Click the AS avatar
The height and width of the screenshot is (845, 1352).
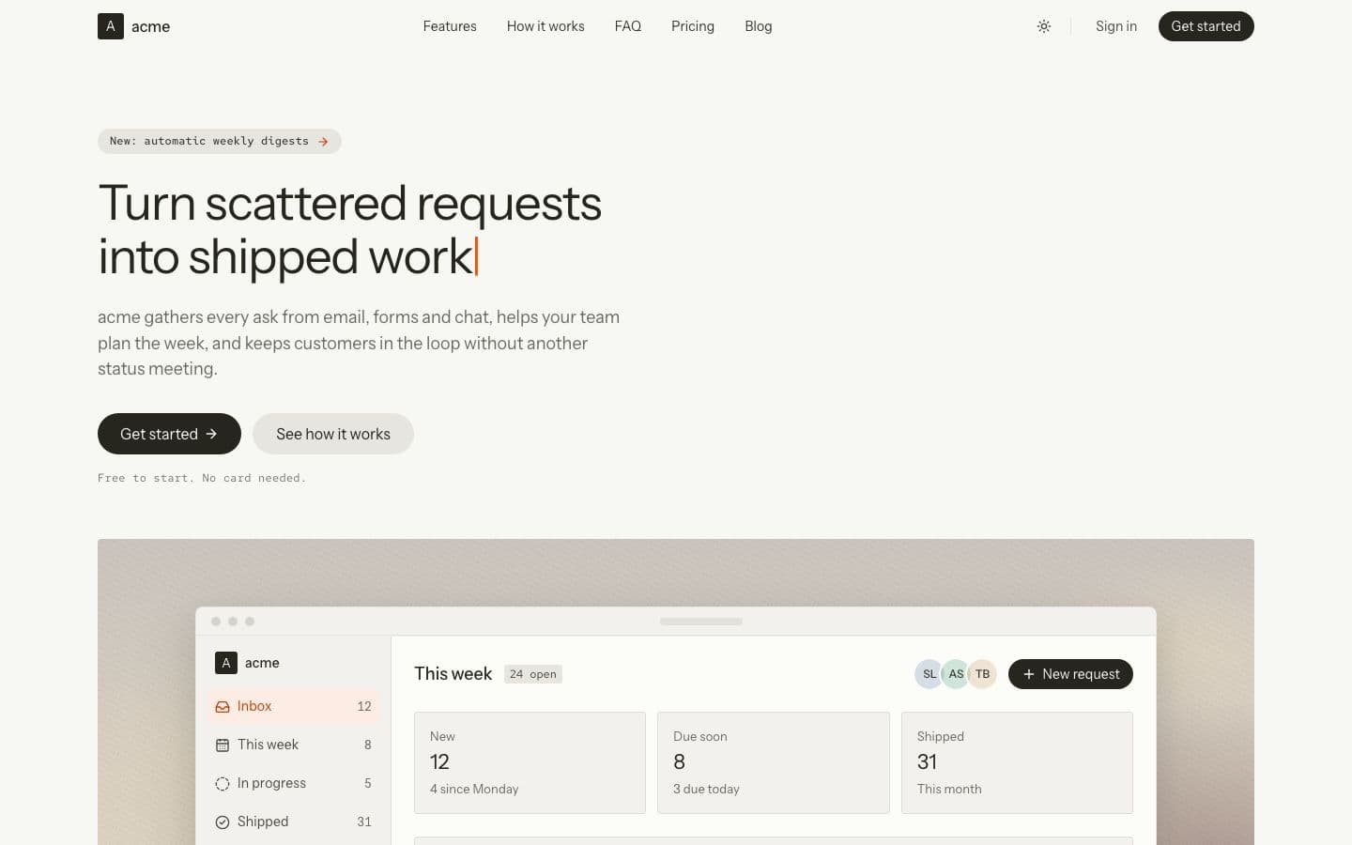956,674
